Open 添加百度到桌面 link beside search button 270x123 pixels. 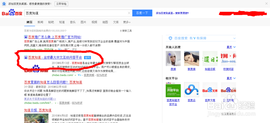pos(172,13)
